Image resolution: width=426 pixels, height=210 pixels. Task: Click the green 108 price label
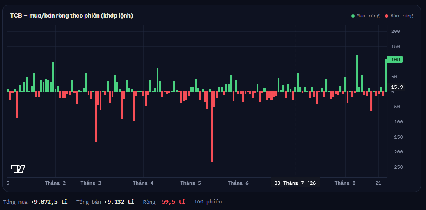[x=395, y=59]
